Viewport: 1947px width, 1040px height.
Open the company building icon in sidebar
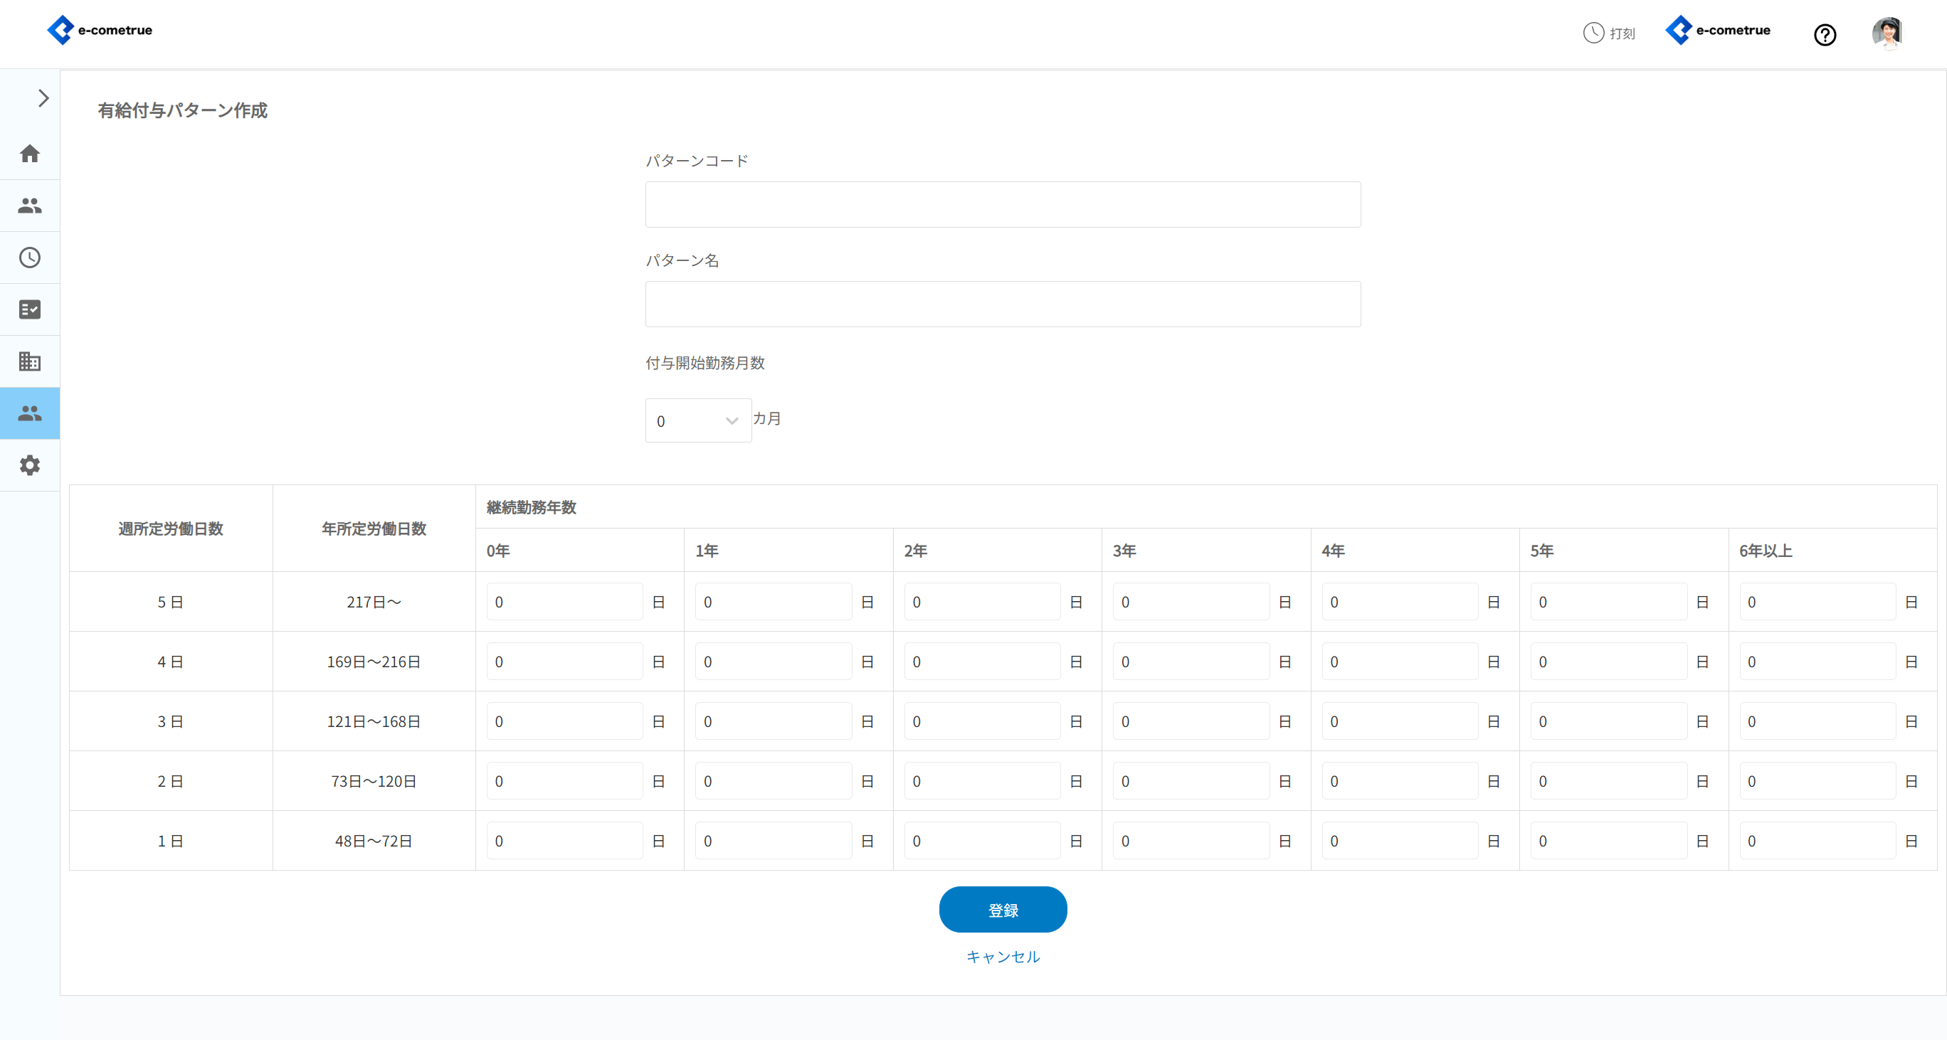point(29,361)
